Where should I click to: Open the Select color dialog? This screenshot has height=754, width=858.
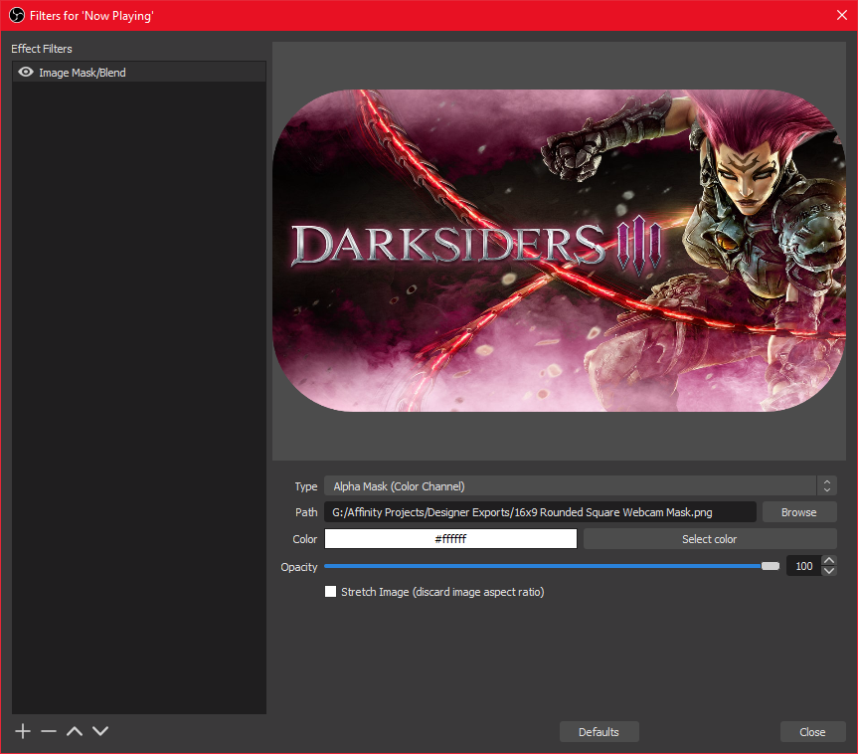coord(710,539)
